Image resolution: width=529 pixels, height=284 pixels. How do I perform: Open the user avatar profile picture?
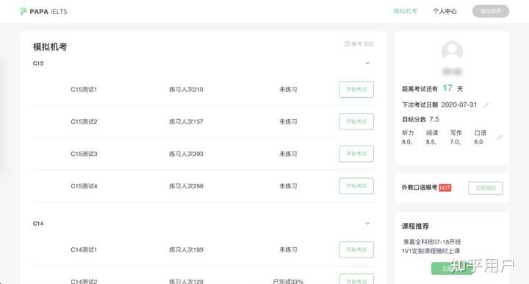(452, 52)
